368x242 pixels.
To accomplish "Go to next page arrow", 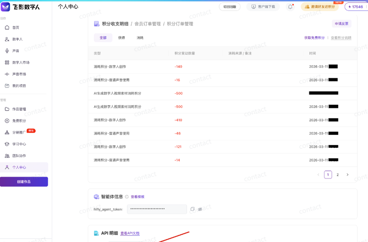I will pyautogui.click(x=347, y=175).
